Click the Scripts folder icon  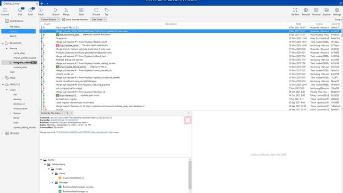pyautogui.click(x=53, y=169)
